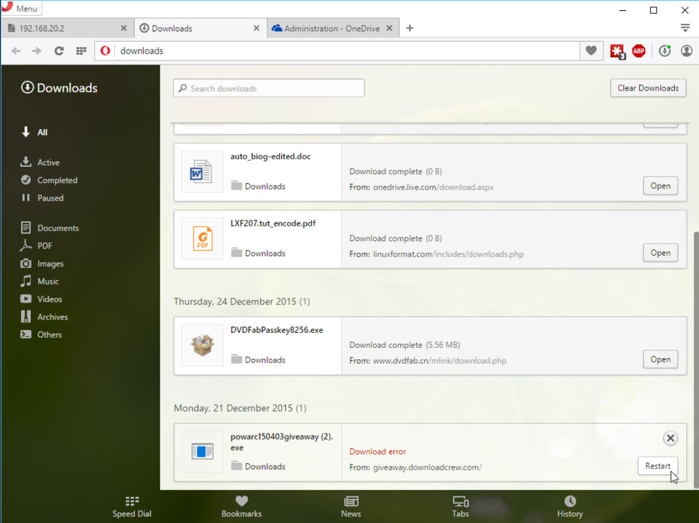Filter by Completed downloads

tap(49, 180)
